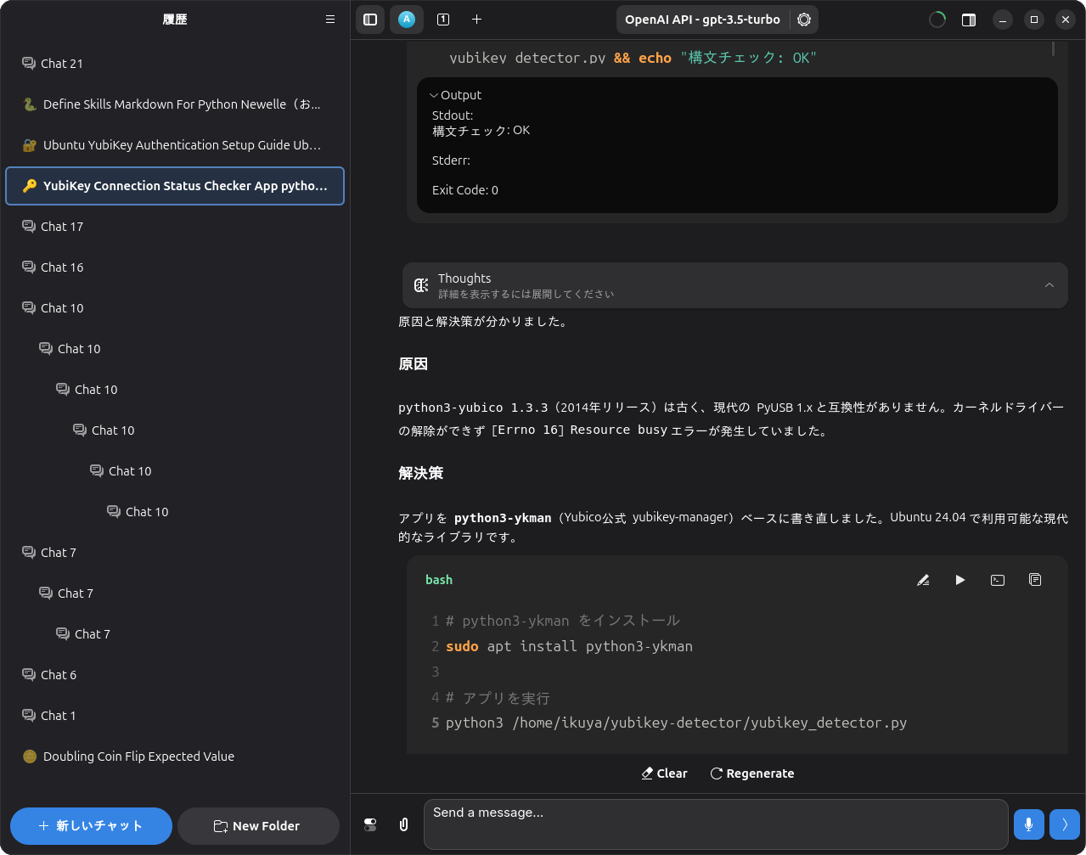The height and width of the screenshot is (855, 1086).
Task: Click the eraser icon beside Clear
Action: point(647,773)
